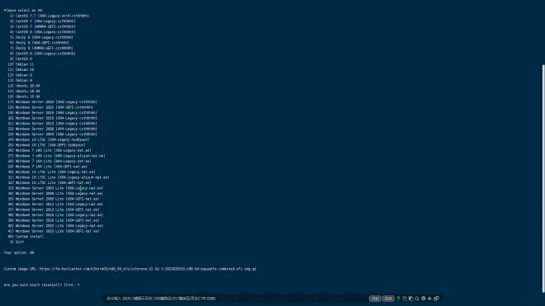Click 'Windows Server 2003 Lite' line
Viewport: 545px width, 306px height.
tap(55, 188)
